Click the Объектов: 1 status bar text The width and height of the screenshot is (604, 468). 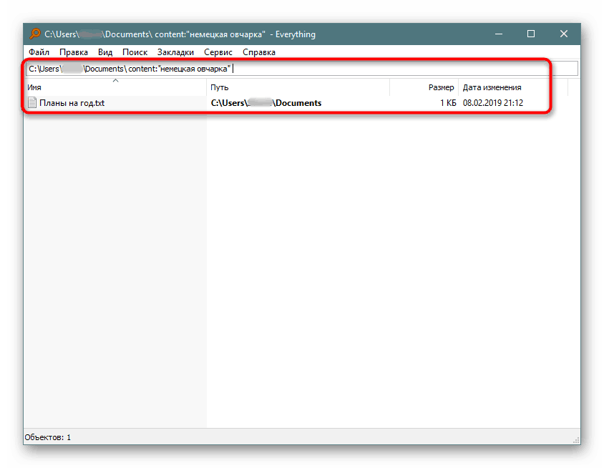[x=48, y=437]
